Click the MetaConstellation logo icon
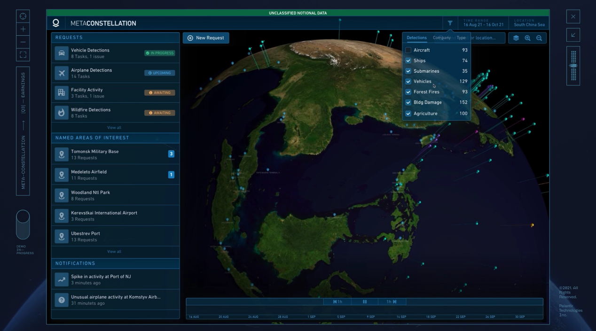Viewport: 596px width, 331px height. (x=56, y=23)
